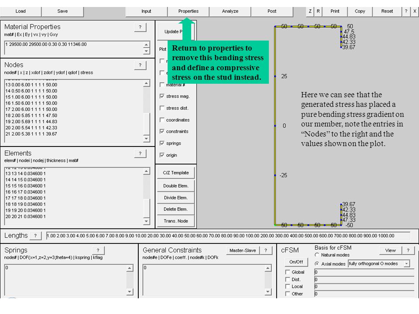Toggle the springs checkbox
Screen dimensions: 419x314
click(162, 143)
